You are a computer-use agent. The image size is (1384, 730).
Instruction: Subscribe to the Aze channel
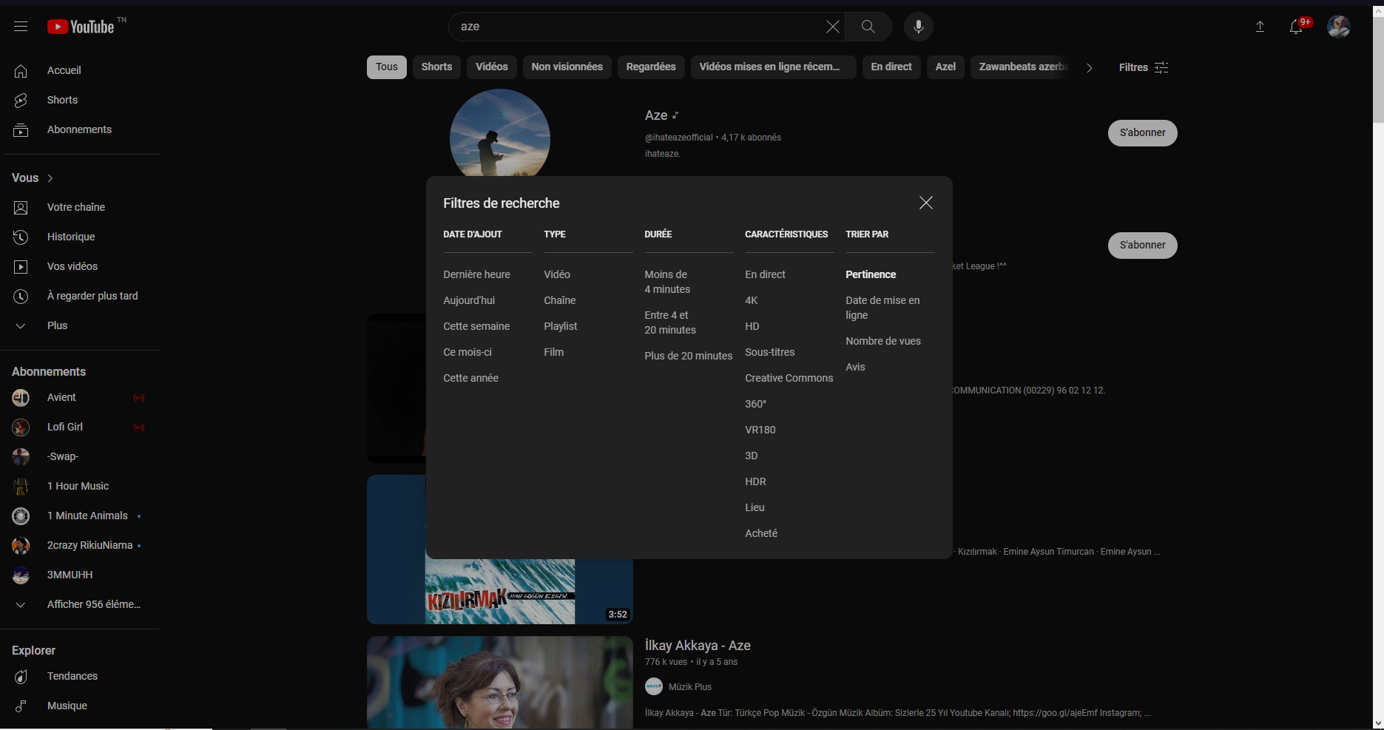pos(1142,133)
